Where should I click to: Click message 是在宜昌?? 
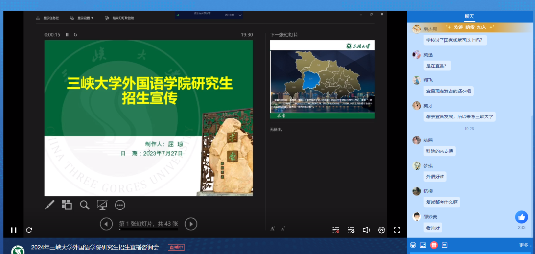tap(438, 66)
